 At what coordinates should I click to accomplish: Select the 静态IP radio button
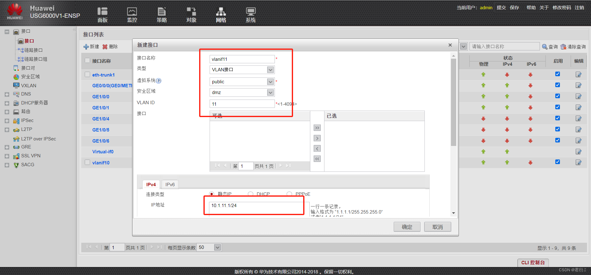tap(211, 194)
